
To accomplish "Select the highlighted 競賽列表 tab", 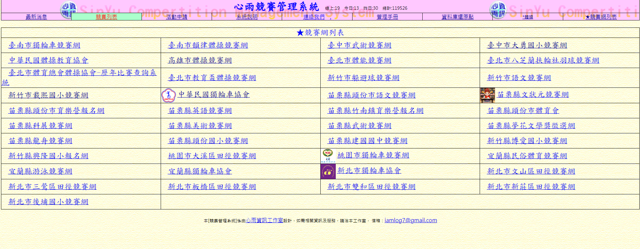I will (106, 17).
